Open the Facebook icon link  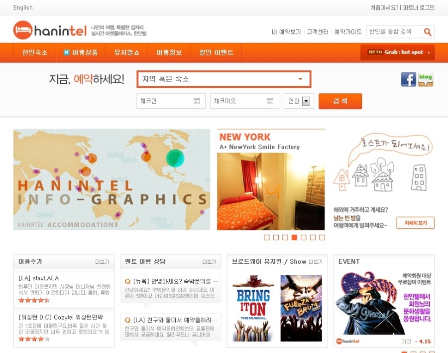408,79
